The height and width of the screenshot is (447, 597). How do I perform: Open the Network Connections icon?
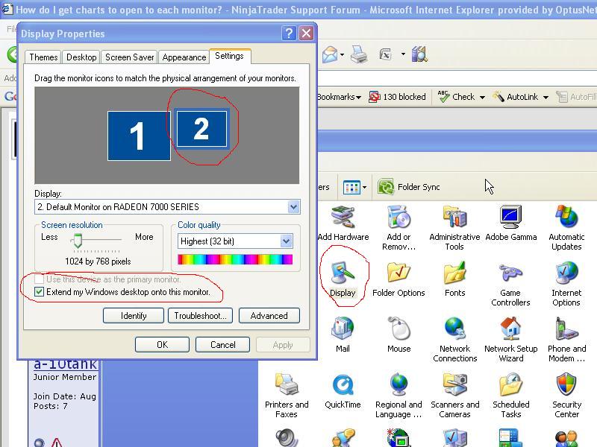[x=454, y=340]
